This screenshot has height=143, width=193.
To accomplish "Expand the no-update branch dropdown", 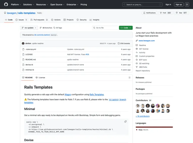I will pos(29,28).
